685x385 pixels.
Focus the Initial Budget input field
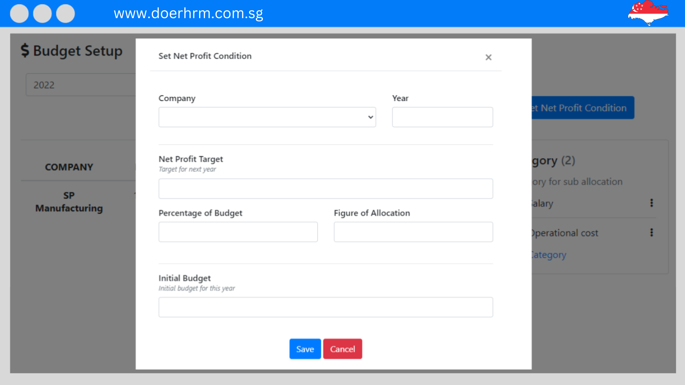click(325, 307)
